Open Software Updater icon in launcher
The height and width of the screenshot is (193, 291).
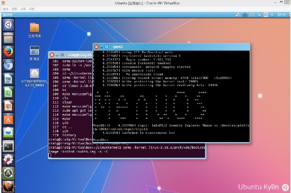tap(8, 173)
